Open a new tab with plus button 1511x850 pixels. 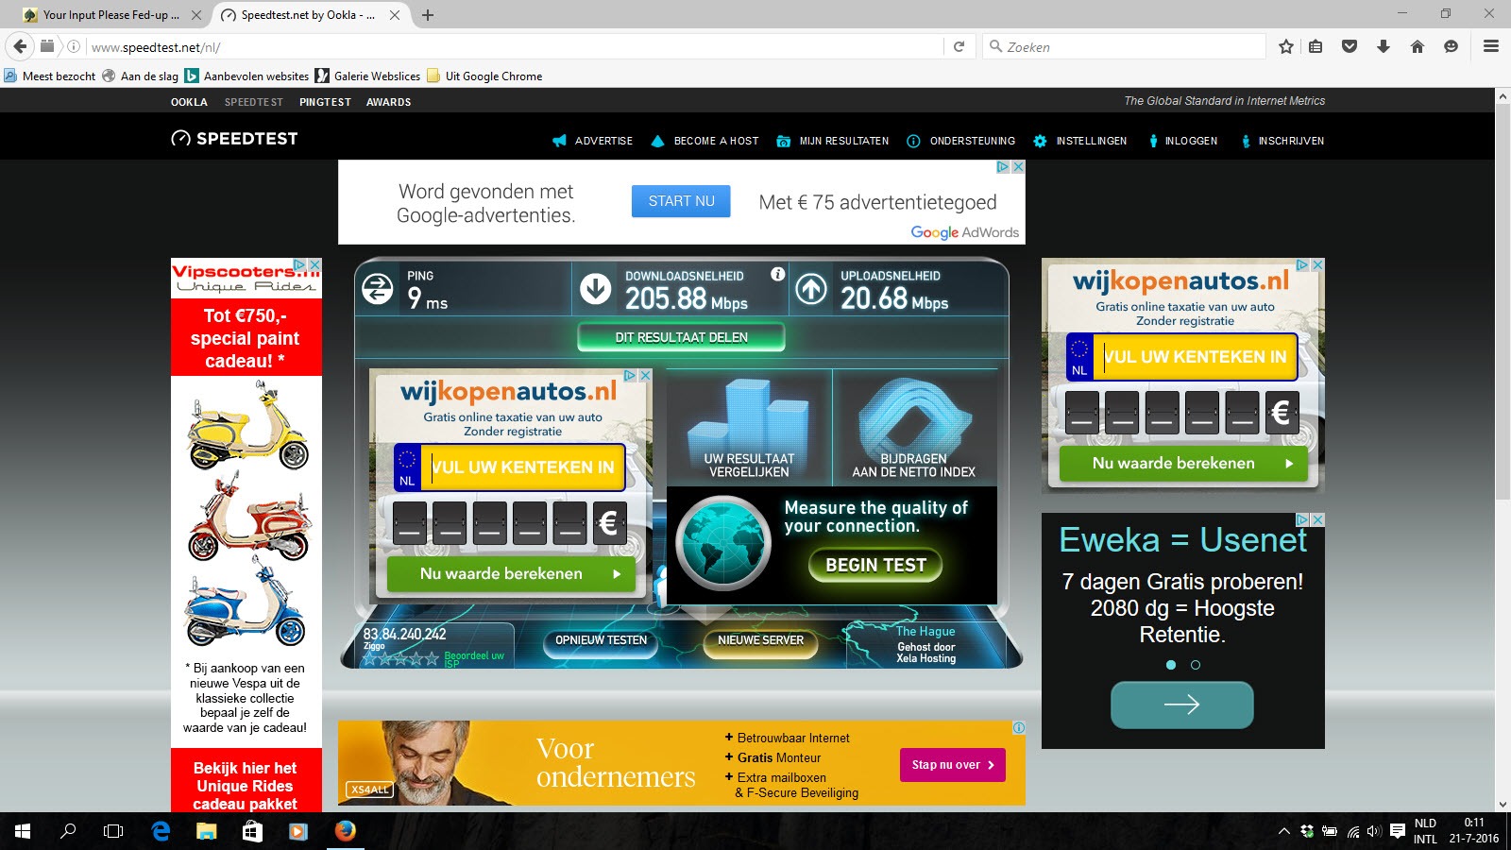428,15
